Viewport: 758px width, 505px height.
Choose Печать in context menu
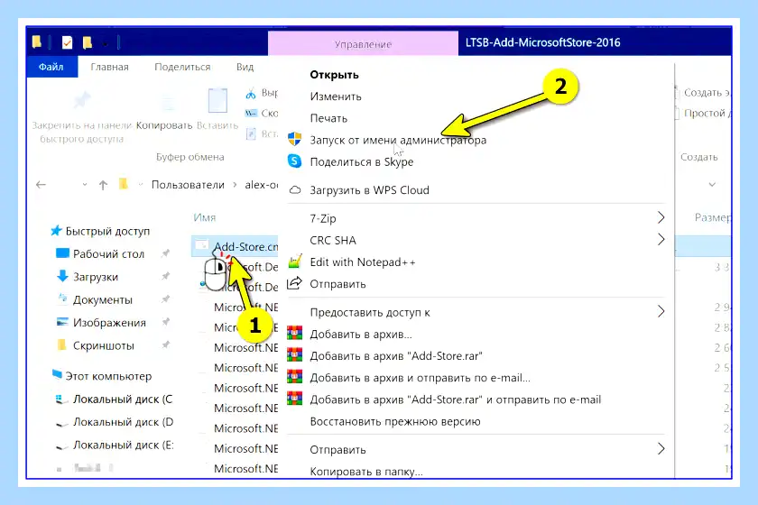(328, 118)
